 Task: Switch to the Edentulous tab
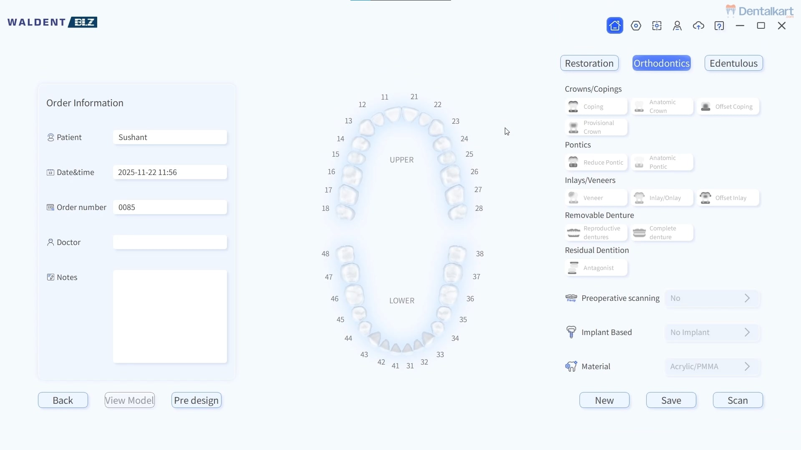(733, 63)
